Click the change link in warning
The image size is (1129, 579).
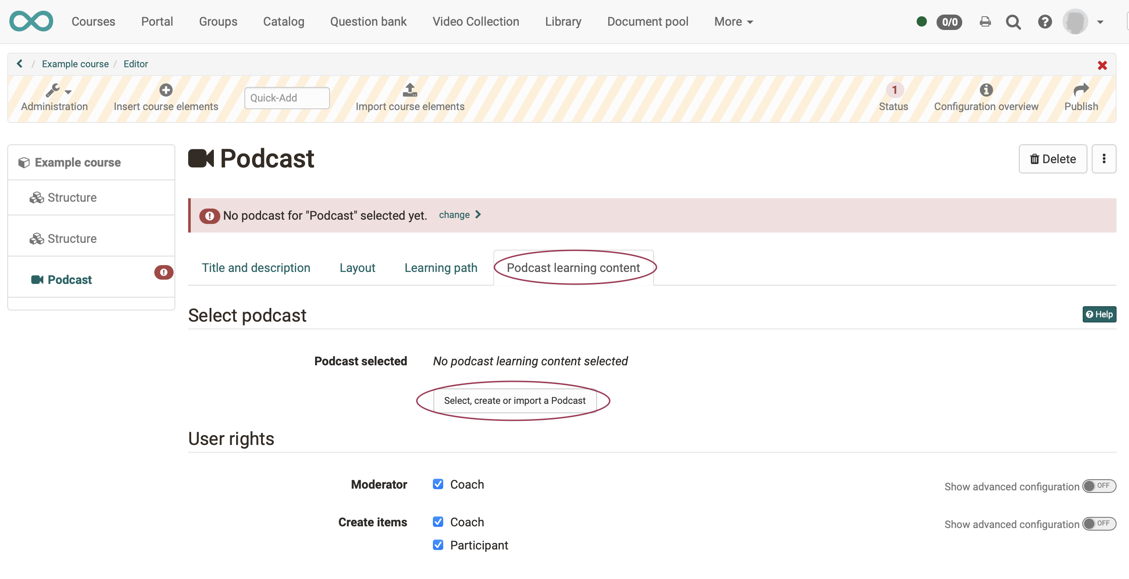454,215
